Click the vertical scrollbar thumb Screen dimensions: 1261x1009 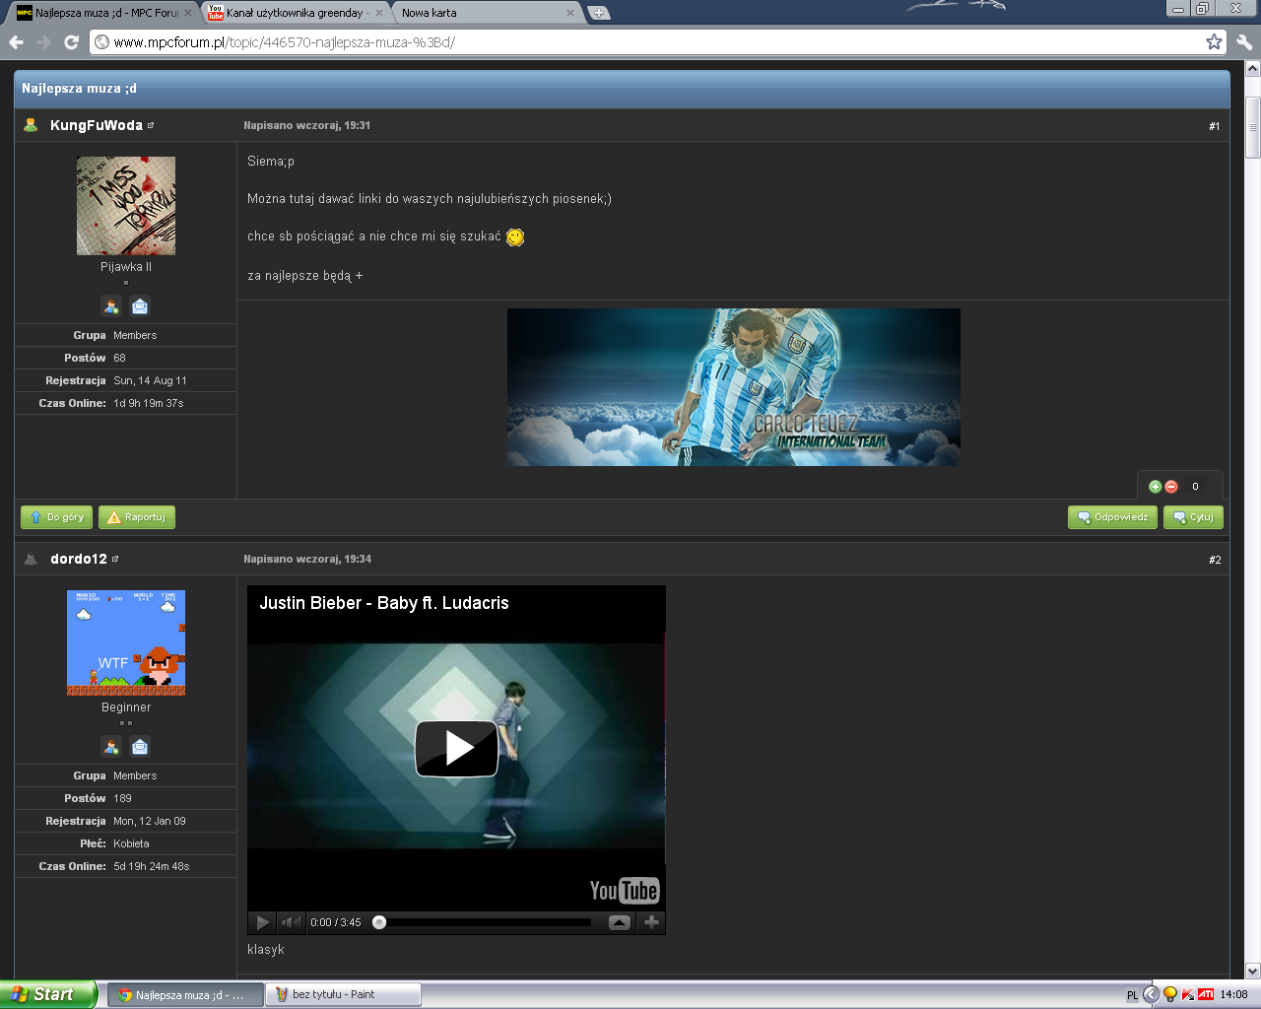click(x=1252, y=126)
